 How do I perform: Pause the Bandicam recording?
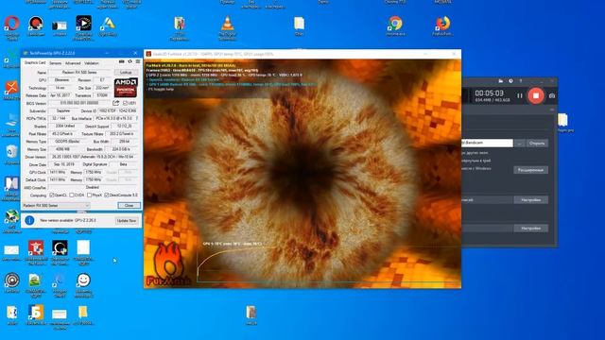(520, 95)
